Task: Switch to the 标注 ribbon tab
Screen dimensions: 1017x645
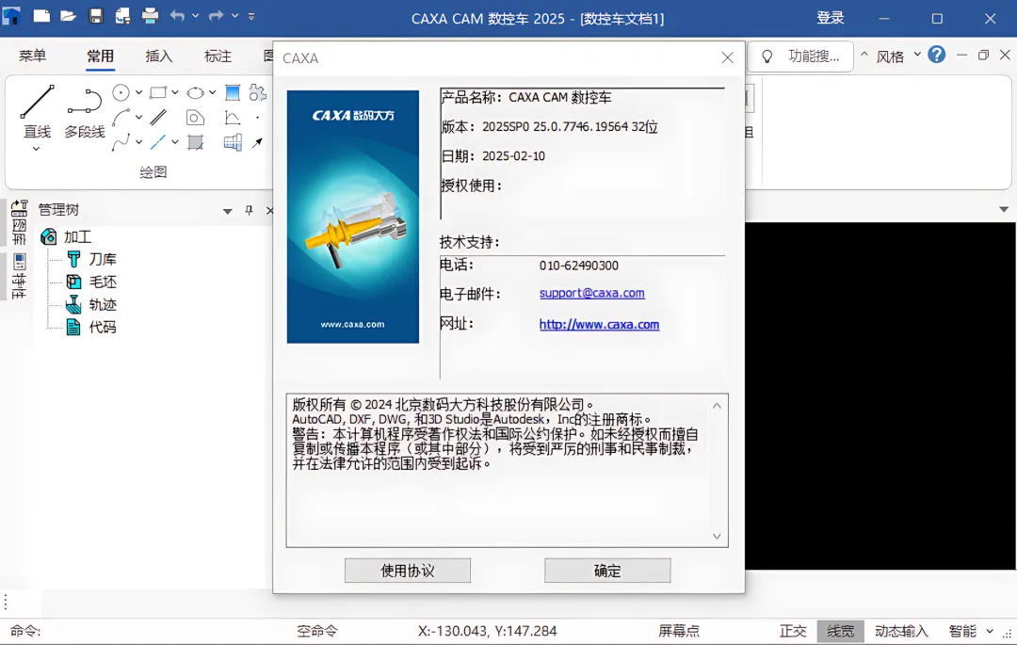Action: 218,56
